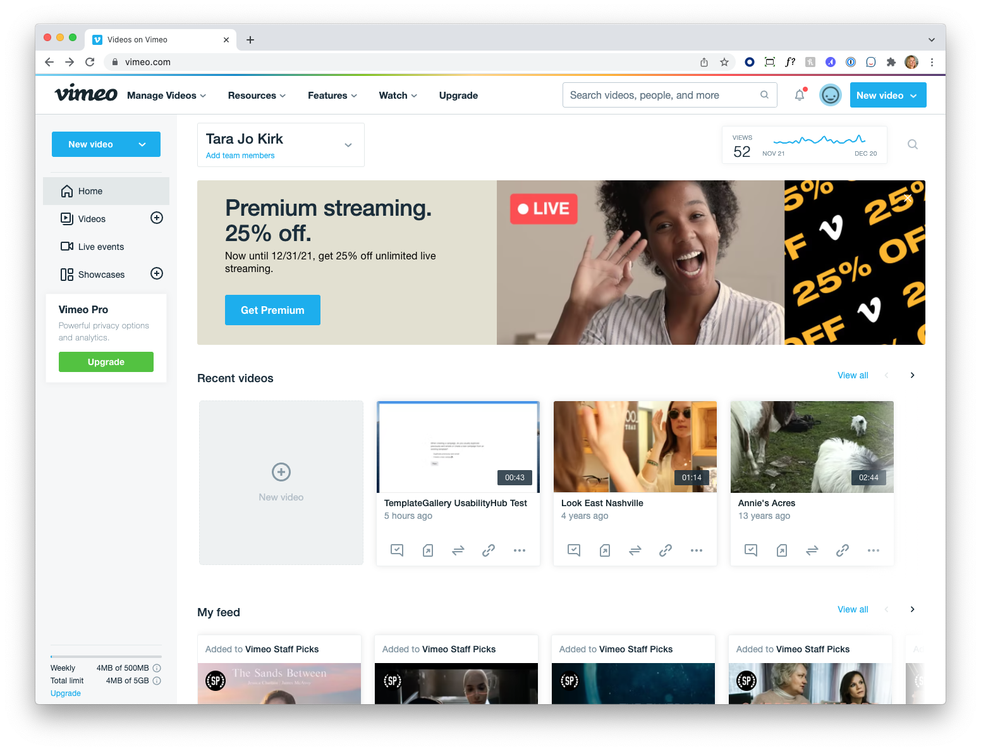Expand the Resources menu
This screenshot has width=981, height=751.
point(257,96)
